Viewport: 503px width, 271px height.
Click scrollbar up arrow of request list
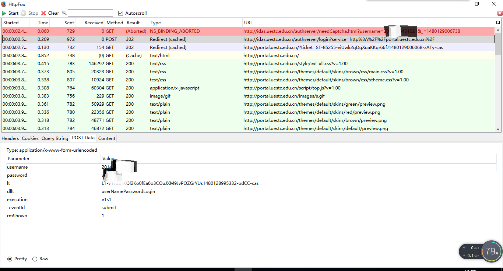pos(498,31)
